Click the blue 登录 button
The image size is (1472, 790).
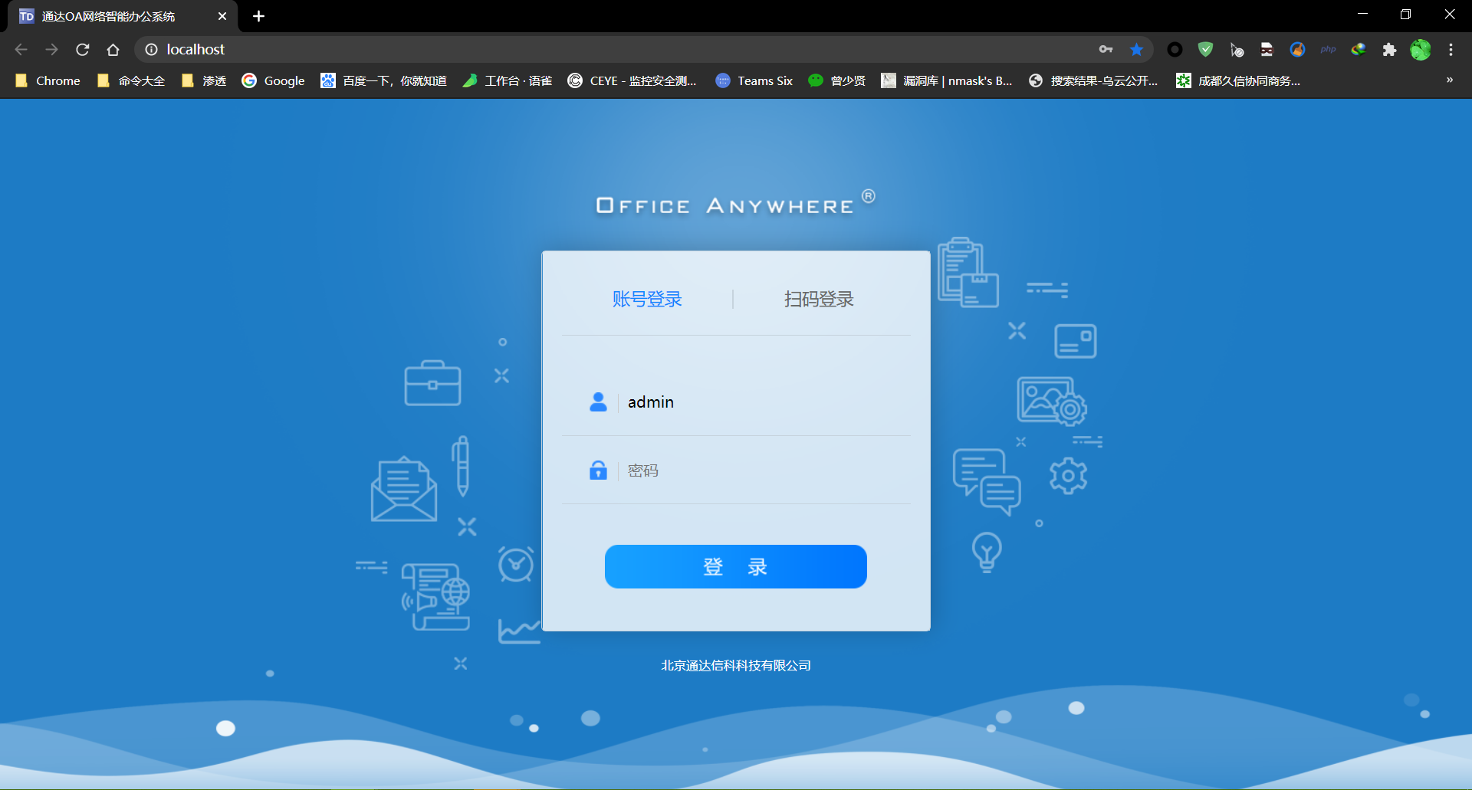736,566
